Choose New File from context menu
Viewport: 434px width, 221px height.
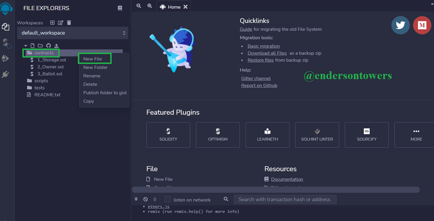pos(93,59)
